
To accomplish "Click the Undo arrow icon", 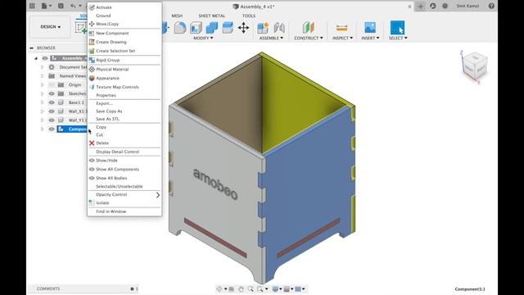I will [x=73, y=6].
